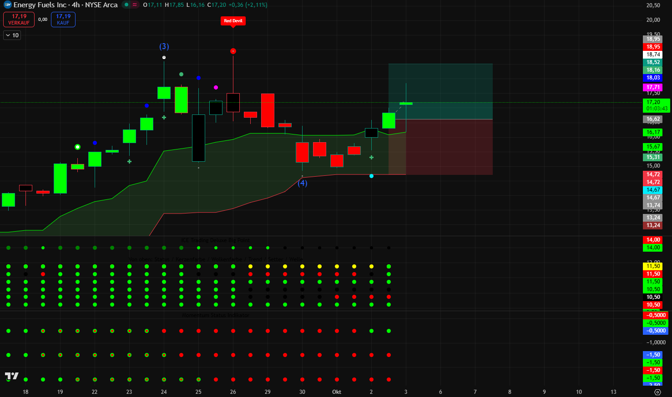Click the Energy Fuels symbol logo icon
This screenshot has height=397, width=672.
click(7, 5)
